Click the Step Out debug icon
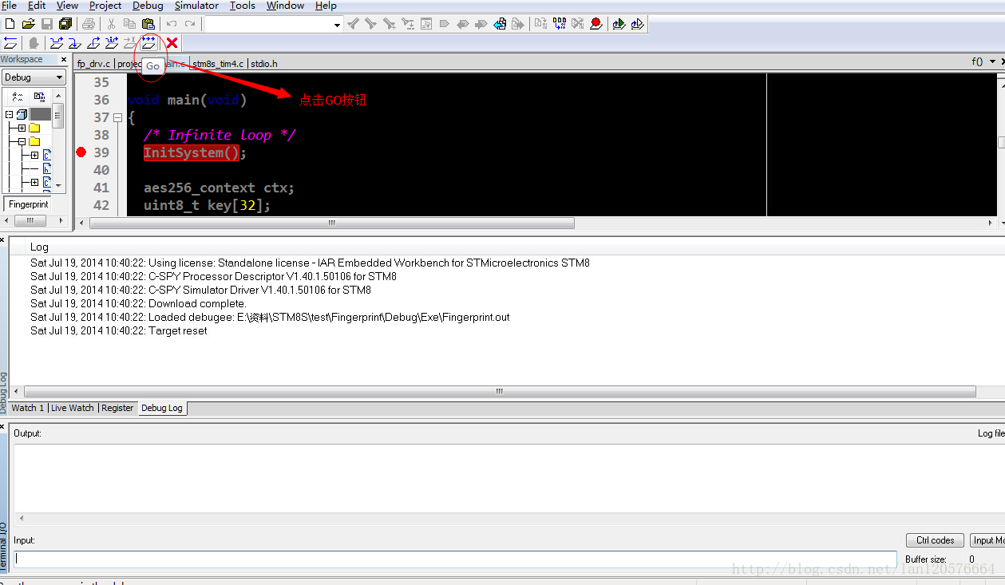 pyautogui.click(x=93, y=42)
